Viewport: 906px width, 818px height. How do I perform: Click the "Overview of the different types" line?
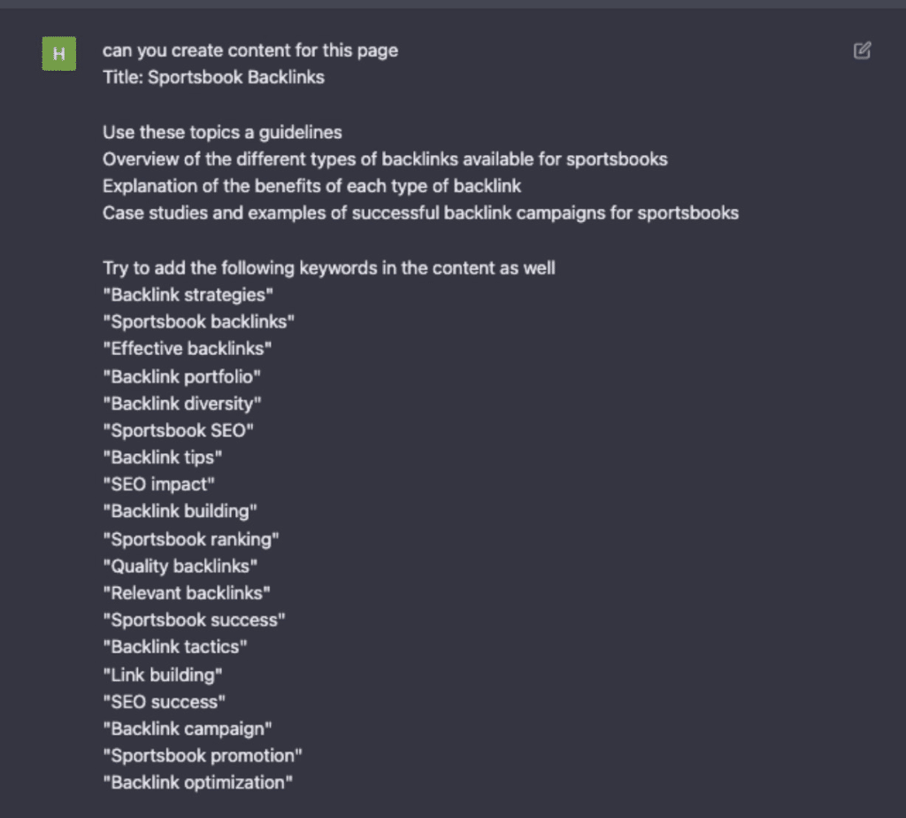(x=385, y=159)
